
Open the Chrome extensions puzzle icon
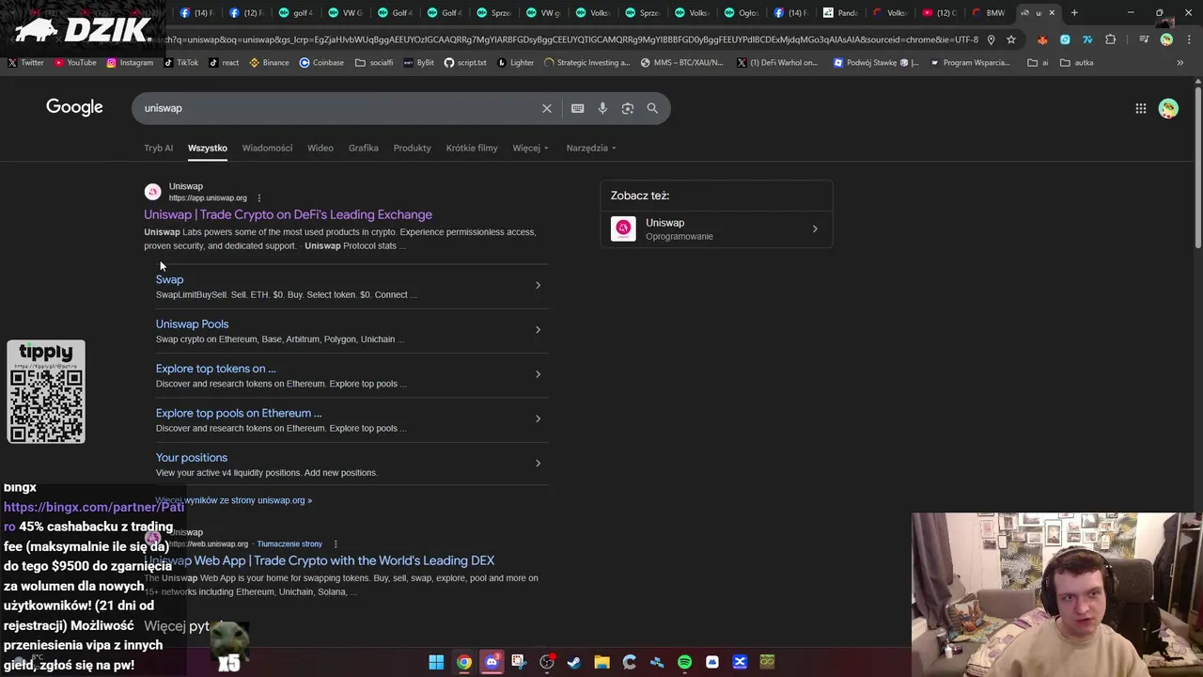pos(1111,39)
